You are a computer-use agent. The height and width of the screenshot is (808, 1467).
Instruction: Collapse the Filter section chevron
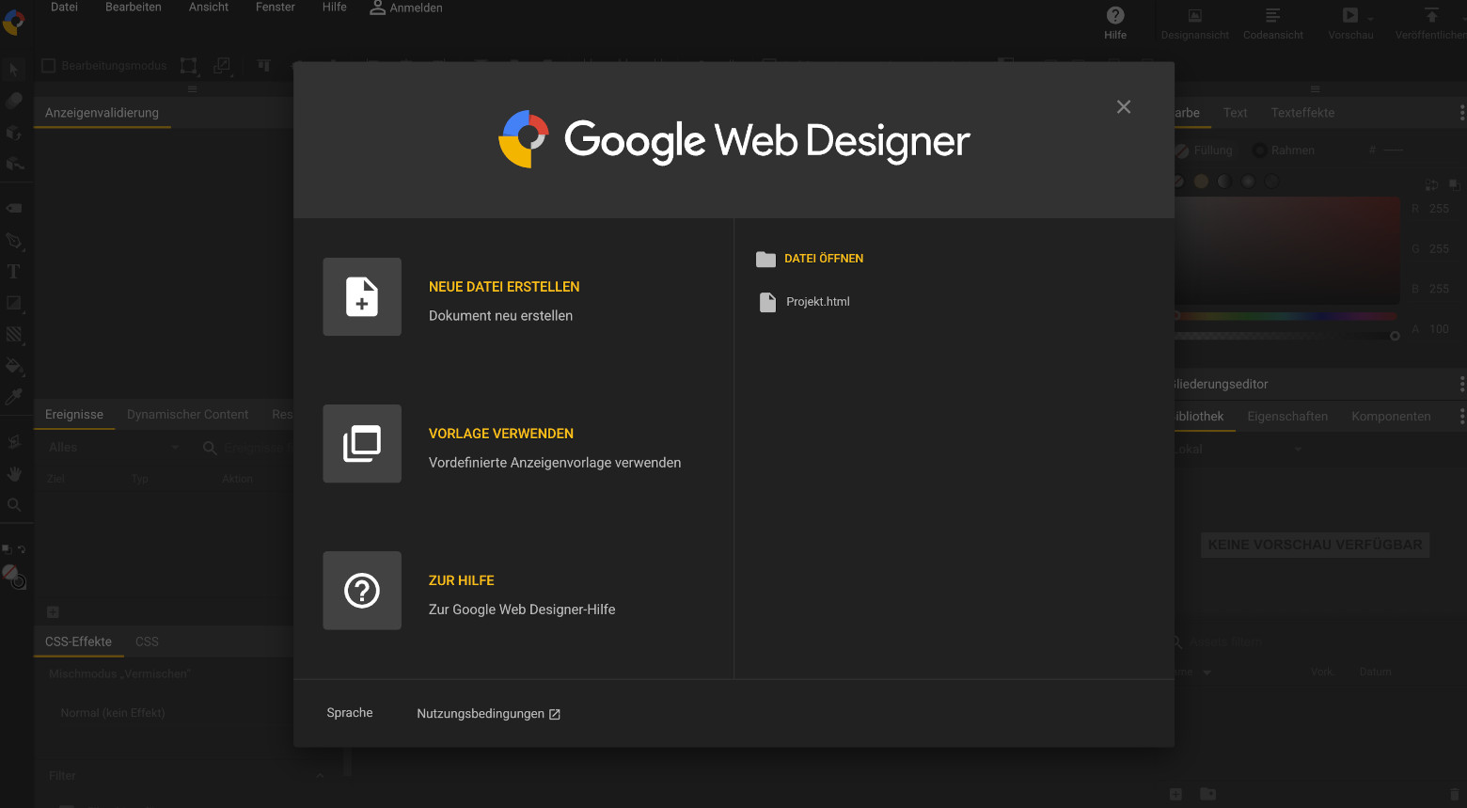[x=320, y=776]
